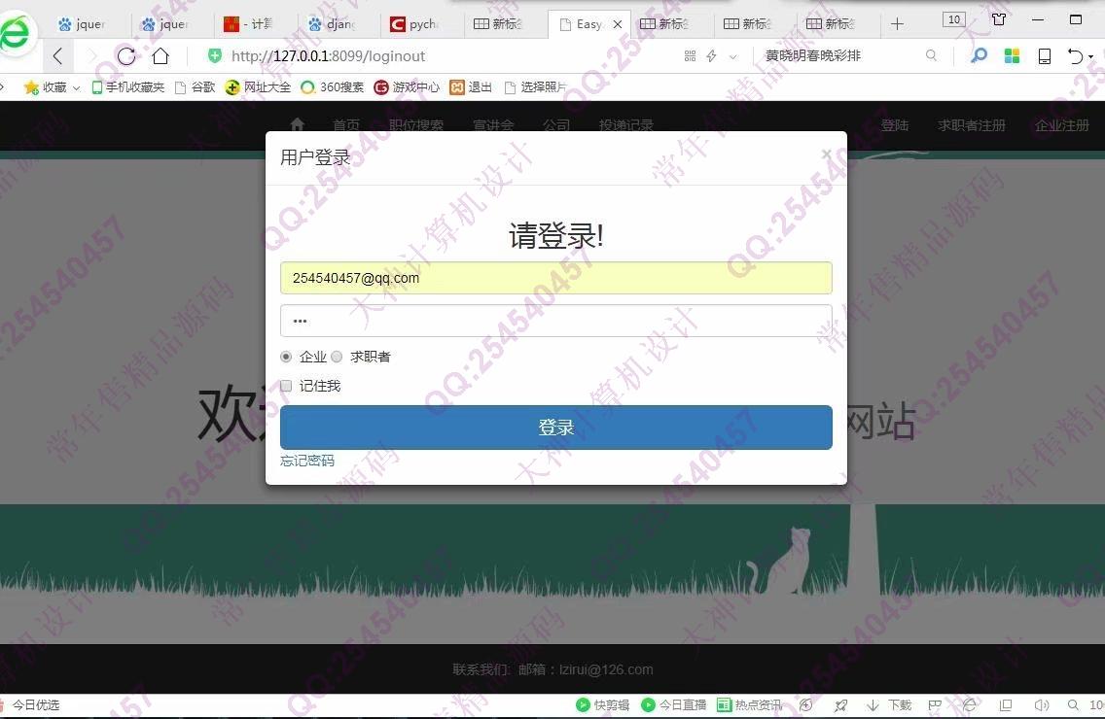Expand dropdown arrow beside lightning icon
Viewport: 1105px width, 719px height.
pyautogui.click(x=732, y=57)
